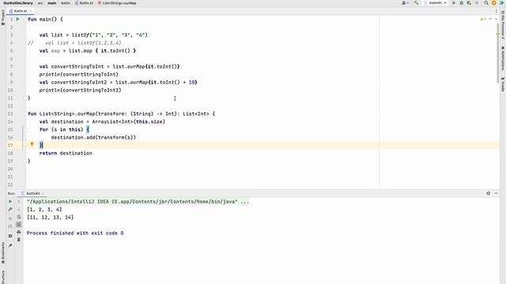Open Search Everywhere magnifier icon

click(486, 3)
